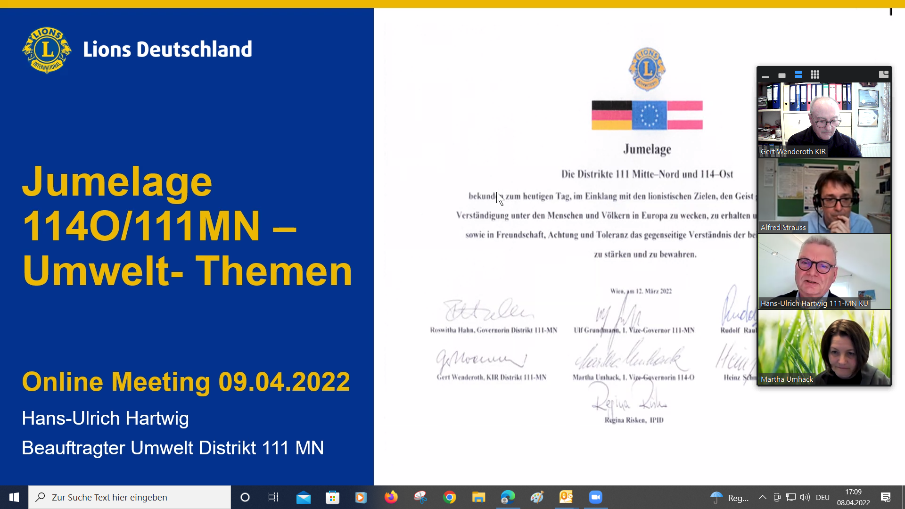Click 'Beauftragter Umwelt Distrikt 111 MN' text
Screen dimensions: 905x509
point(173,448)
